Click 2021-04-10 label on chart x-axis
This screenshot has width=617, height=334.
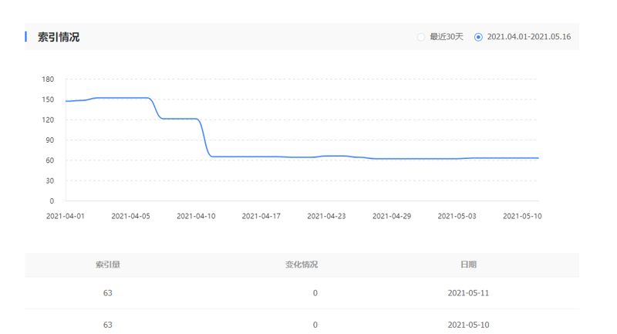[196, 217]
